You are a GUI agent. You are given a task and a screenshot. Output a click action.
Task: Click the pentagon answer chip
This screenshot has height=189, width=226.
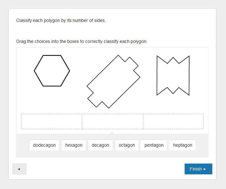pyautogui.click(x=154, y=145)
